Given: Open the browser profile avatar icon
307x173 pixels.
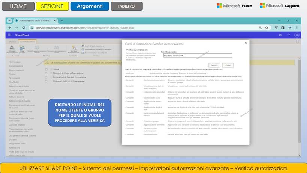Looking at the screenshot, I should pos(290,28).
